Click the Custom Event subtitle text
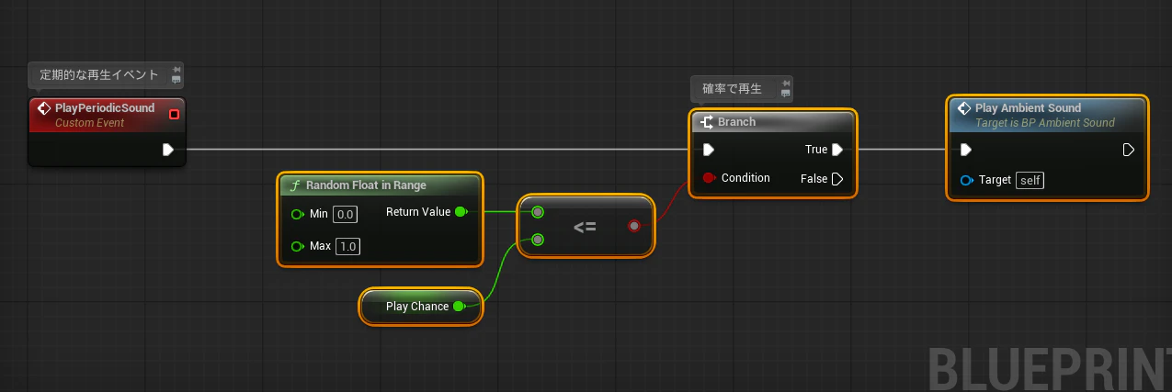The height and width of the screenshot is (392, 1172). coord(89,123)
